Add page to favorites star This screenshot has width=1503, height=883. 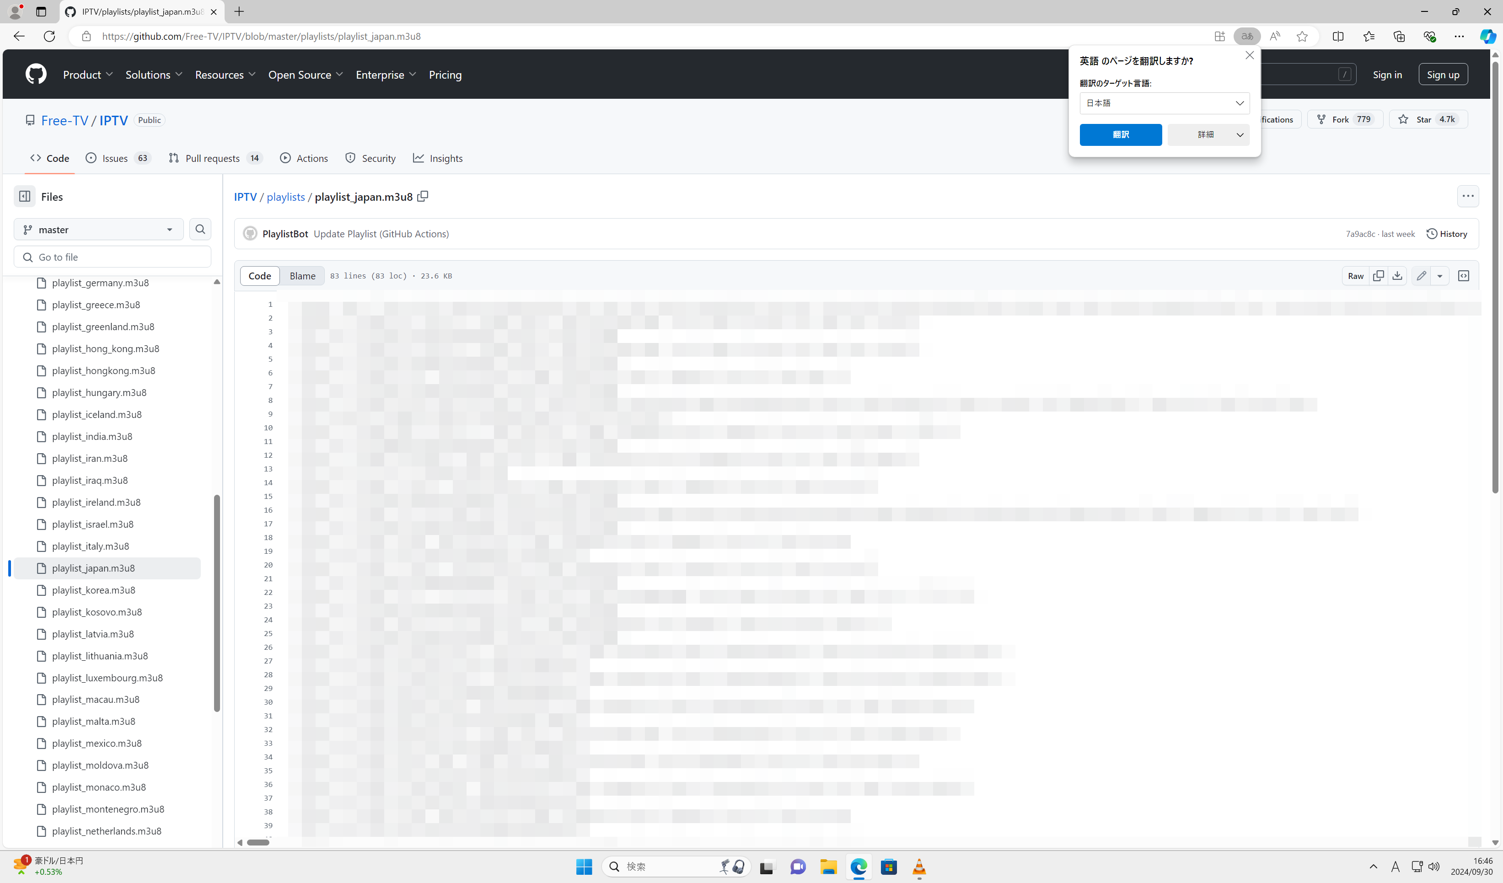[x=1302, y=37]
